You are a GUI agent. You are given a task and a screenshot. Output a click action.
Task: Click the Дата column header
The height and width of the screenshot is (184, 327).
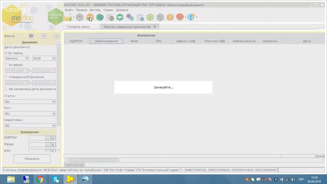click(307, 41)
